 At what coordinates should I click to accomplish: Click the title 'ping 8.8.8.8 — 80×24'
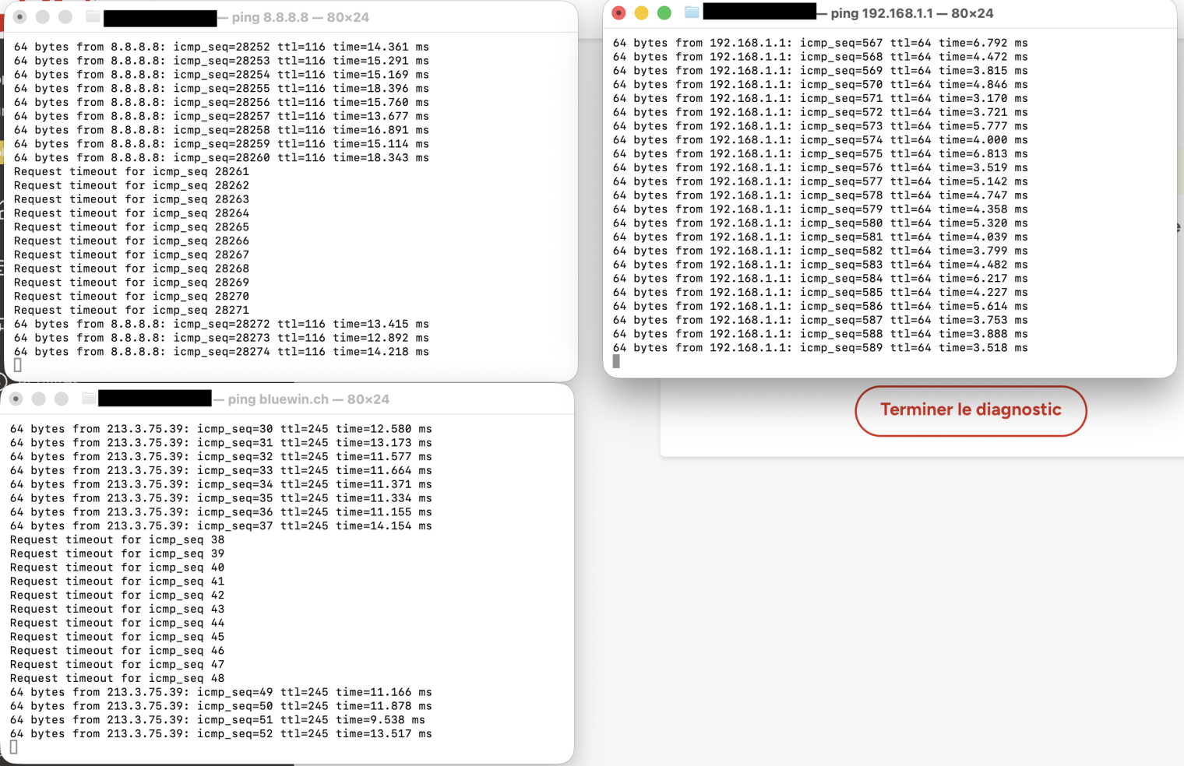point(300,17)
